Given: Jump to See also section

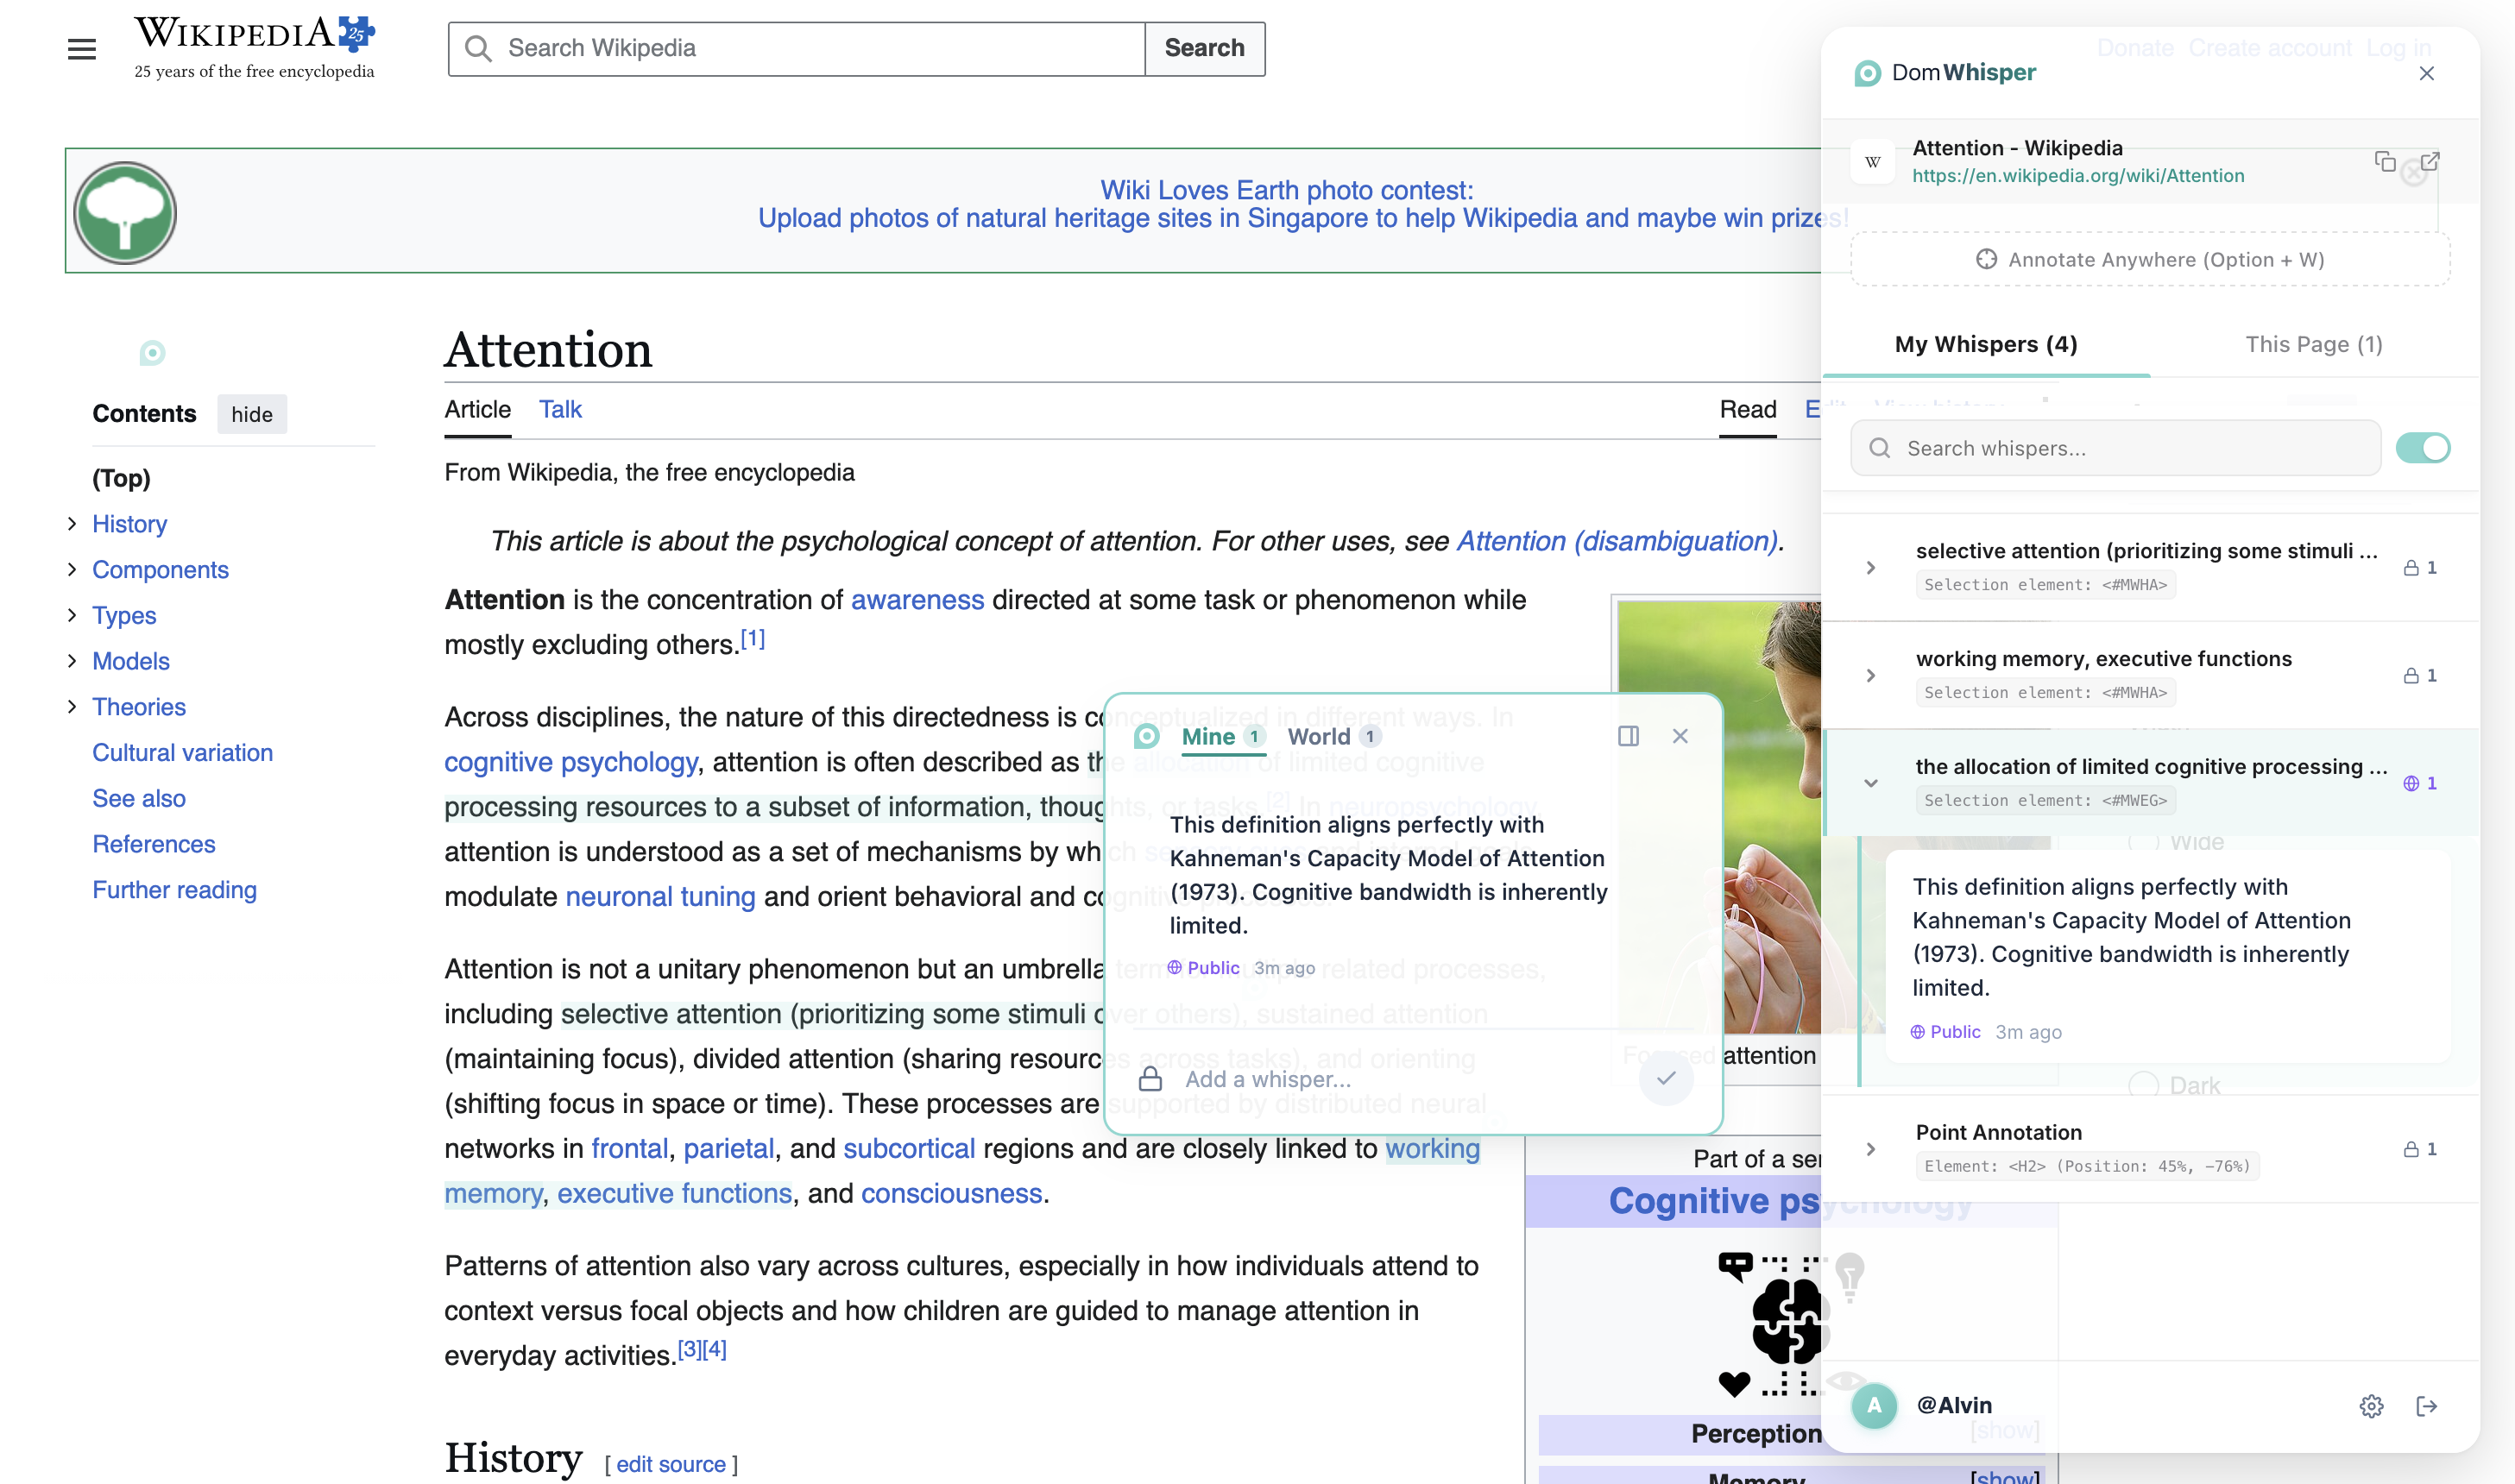Looking at the screenshot, I should click(139, 798).
